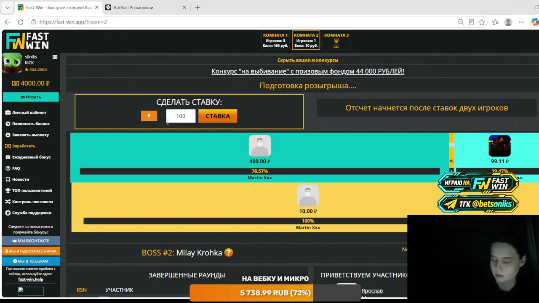Screen dimensions: 539x303
Task: Close the Fast-Win browser tab
Action: [x=96, y=8]
